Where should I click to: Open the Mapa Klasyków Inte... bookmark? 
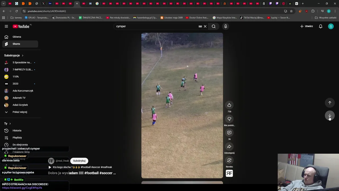[x=225, y=18]
